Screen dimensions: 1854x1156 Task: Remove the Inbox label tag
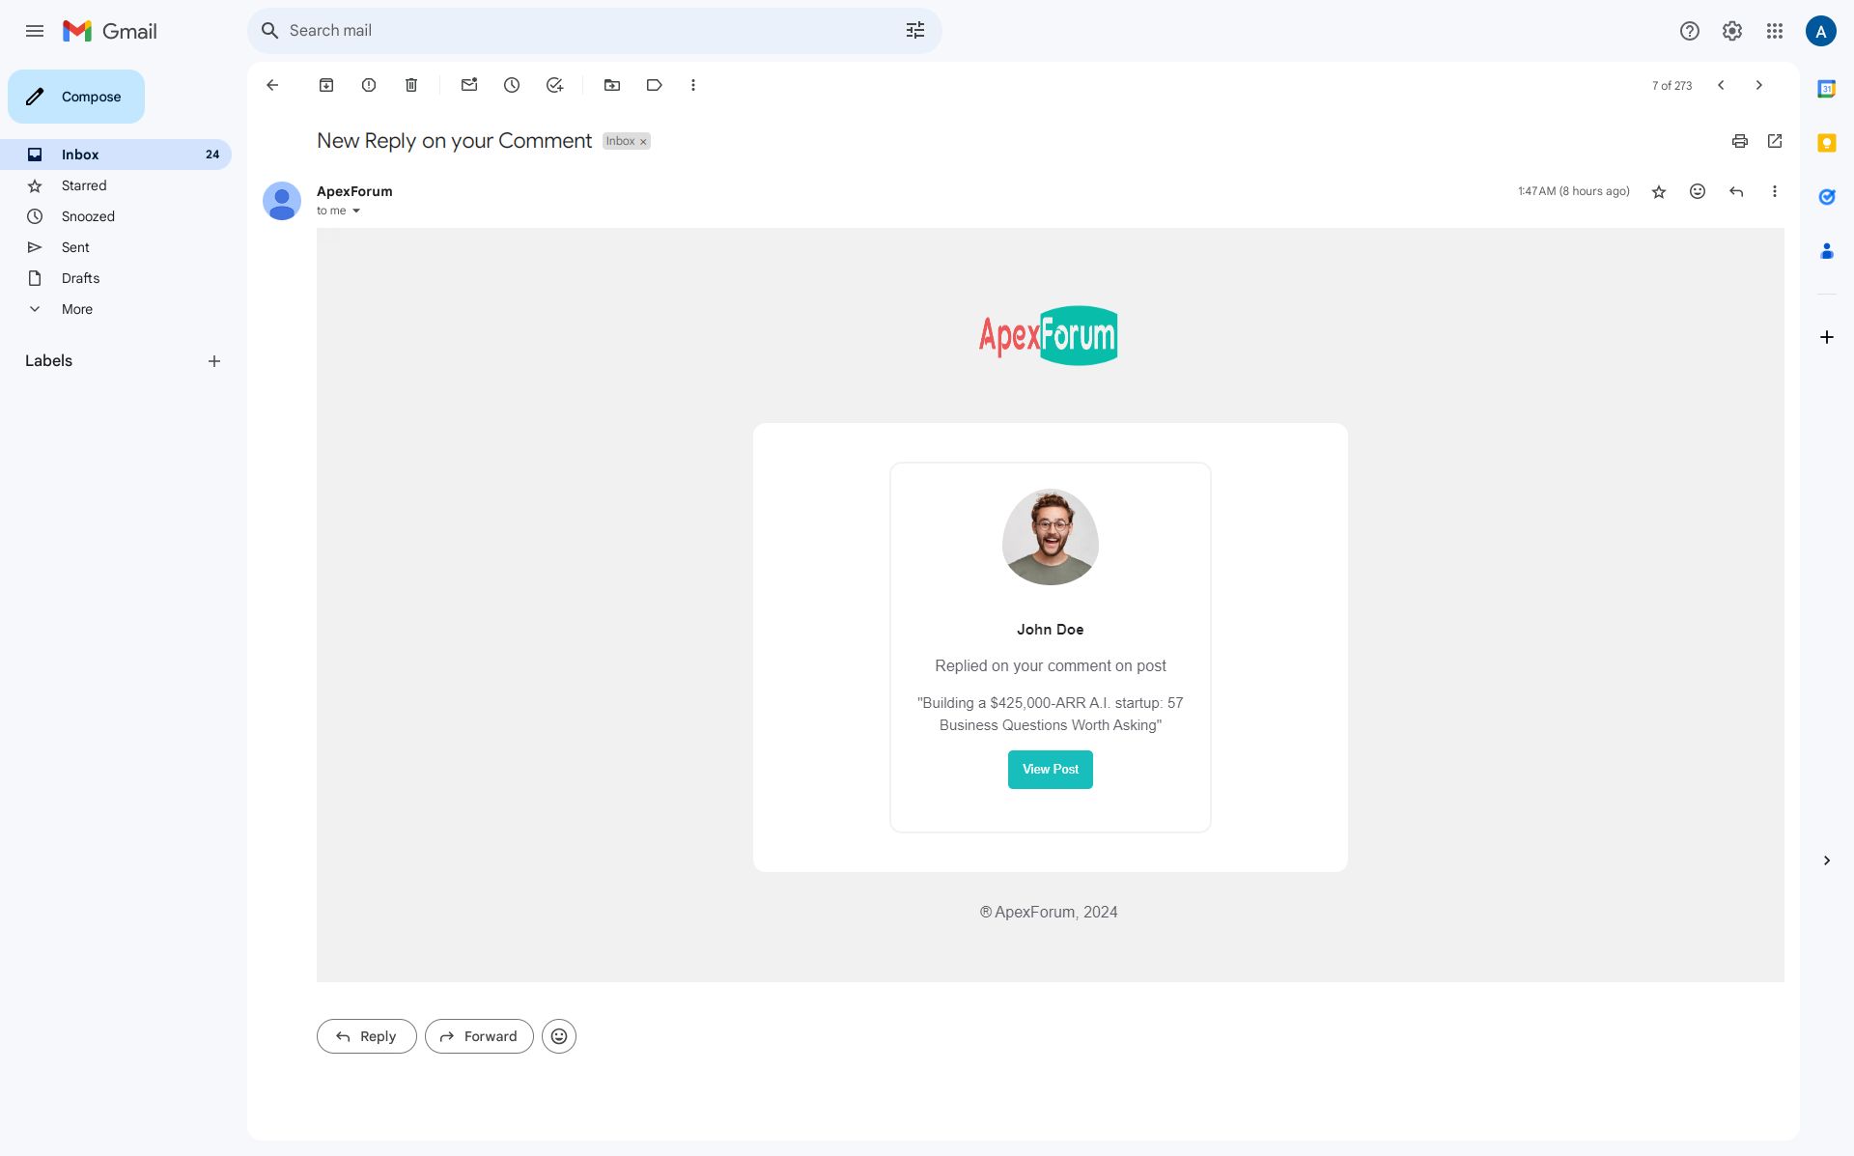tap(643, 142)
